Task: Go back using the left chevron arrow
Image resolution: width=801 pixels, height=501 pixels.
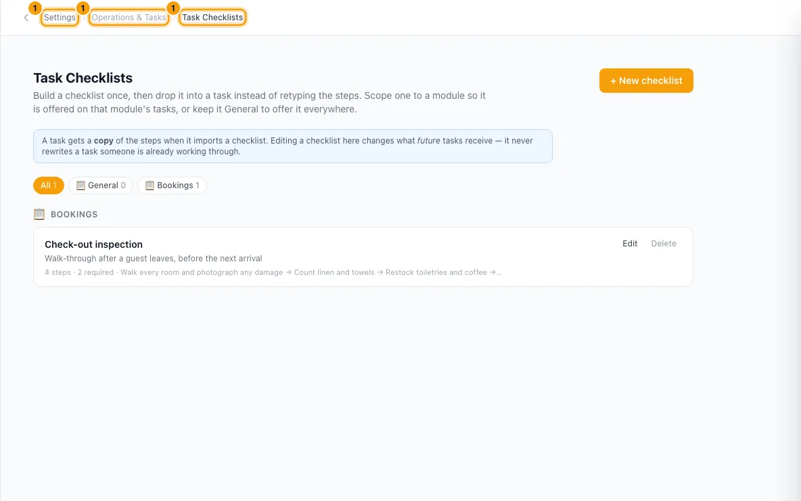Action: [x=26, y=18]
